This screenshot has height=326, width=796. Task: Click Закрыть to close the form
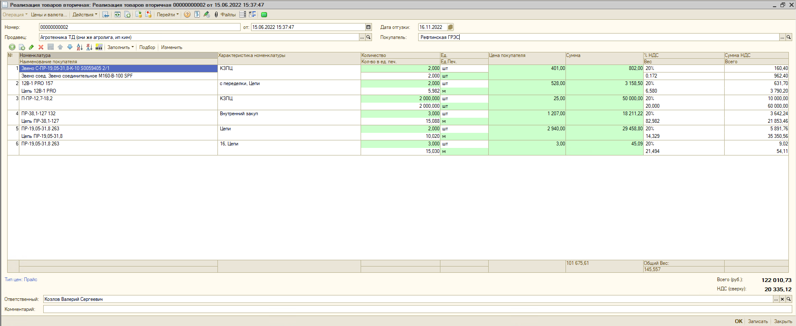point(783,321)
